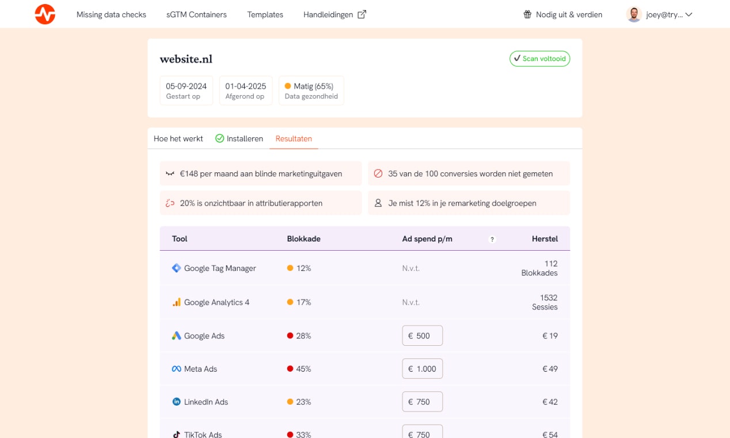Click the Meta Ads logo icon
Viewport: 730px width, 438px height.
(x=177, y=369)
